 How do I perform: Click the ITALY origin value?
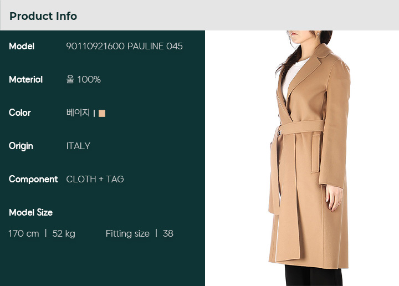tap(78, 146)
